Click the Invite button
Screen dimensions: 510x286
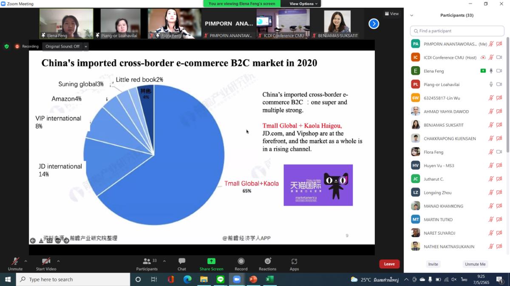[x=433, y=264]
